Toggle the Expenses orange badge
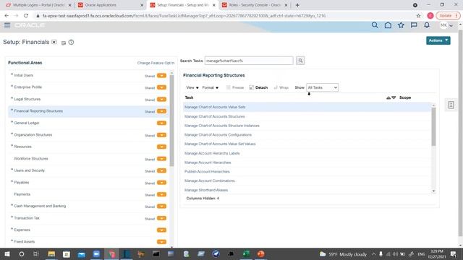463x260 pixels. pos(161,230)
